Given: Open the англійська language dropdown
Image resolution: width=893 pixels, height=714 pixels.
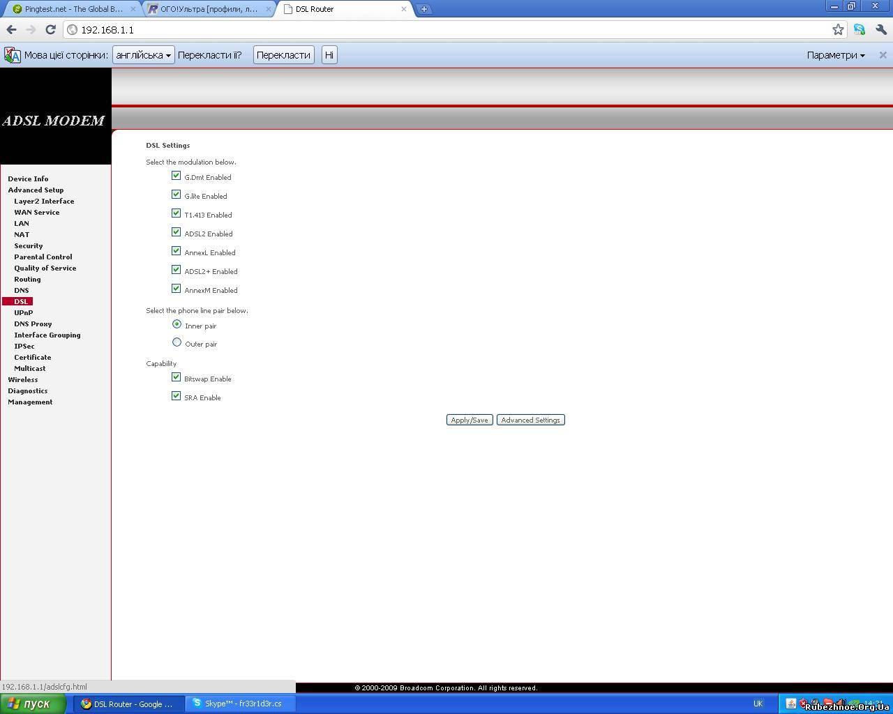Looking at the screenshot, I should [143, 55].
